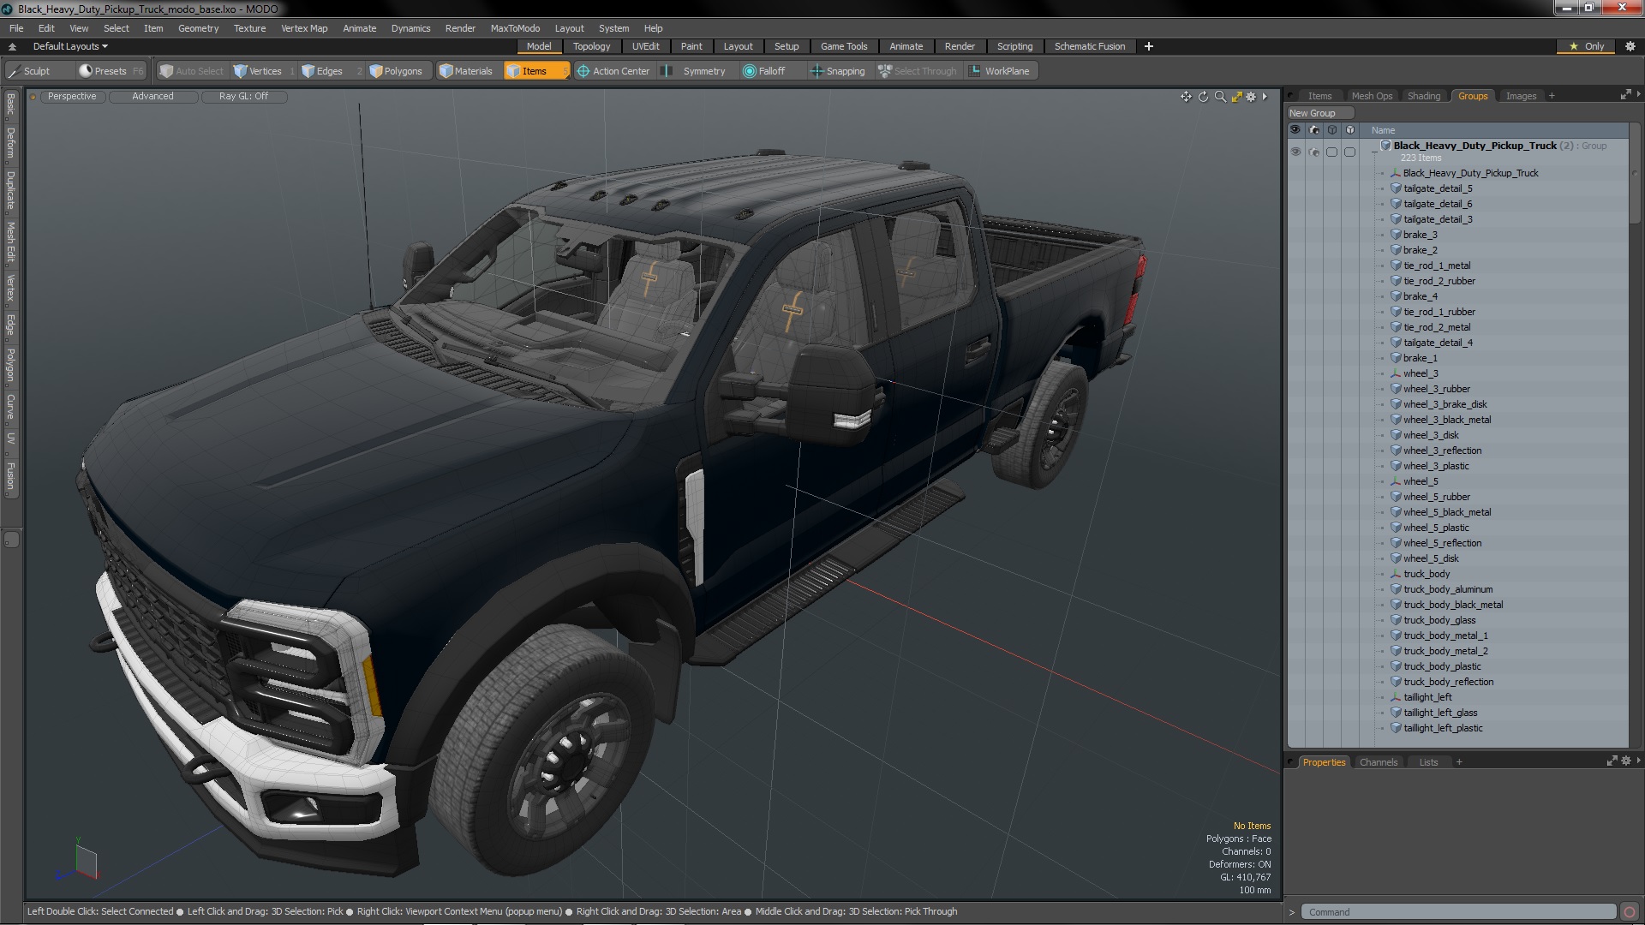The height and width of the screenshot is (925, 1645).
Task: Switch to the Topology layout tab
Action: 591,46
